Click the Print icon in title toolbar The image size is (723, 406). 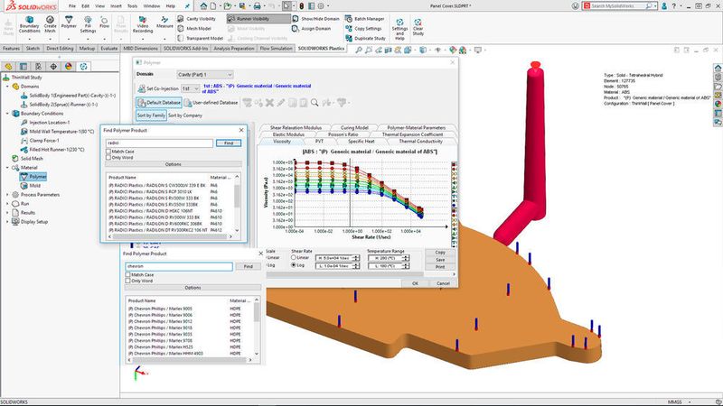(257, 6)
